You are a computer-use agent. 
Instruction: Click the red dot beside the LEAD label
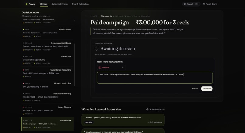[24, 70]
